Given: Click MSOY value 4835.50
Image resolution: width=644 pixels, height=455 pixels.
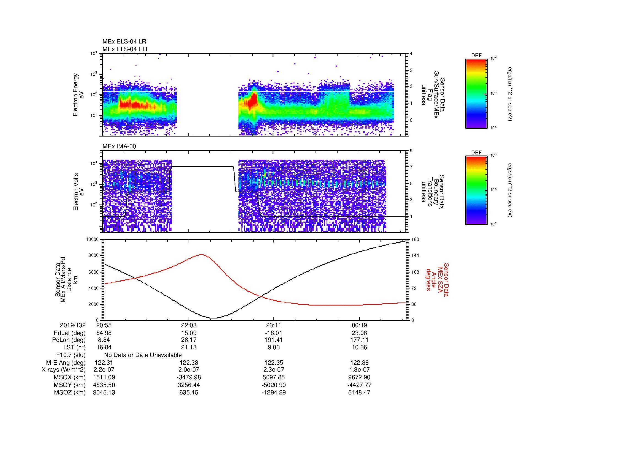Looking at the screenshot, I should (104, 385).
